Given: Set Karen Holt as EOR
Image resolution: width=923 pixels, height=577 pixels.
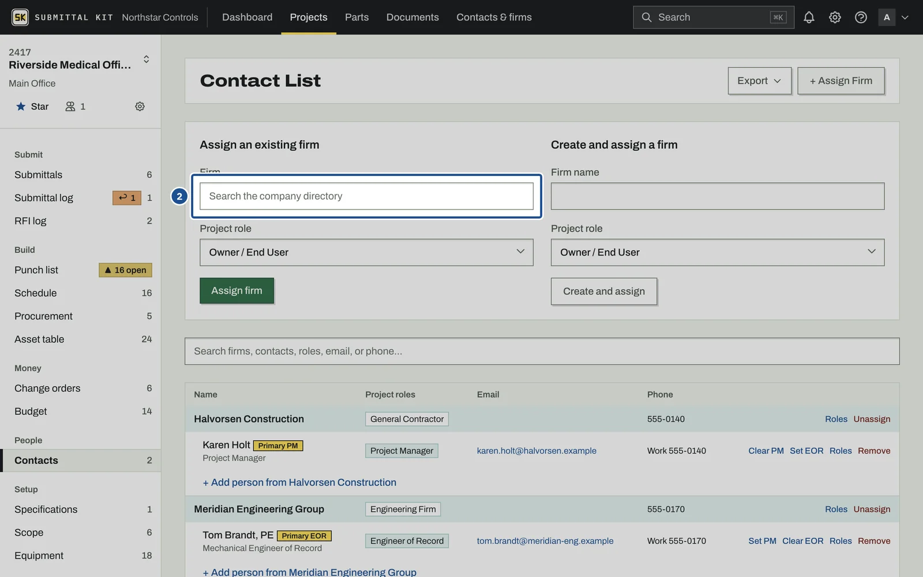Looking at the screenshot, I should (806, 451).
